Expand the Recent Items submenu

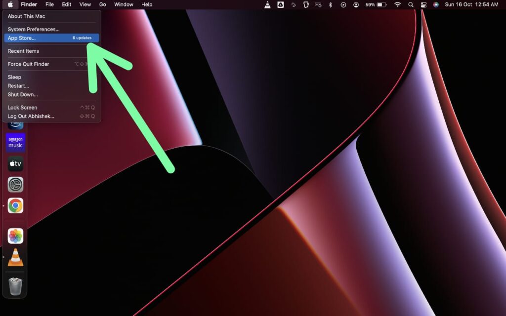pos(23,51)
